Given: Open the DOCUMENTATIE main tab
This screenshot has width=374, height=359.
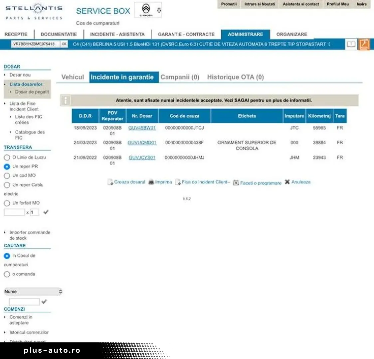Looking at the screenshot, I should 59,34.
